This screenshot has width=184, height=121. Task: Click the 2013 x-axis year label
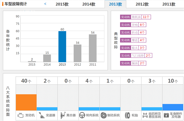pyautogui.click(x=62, y=65)
